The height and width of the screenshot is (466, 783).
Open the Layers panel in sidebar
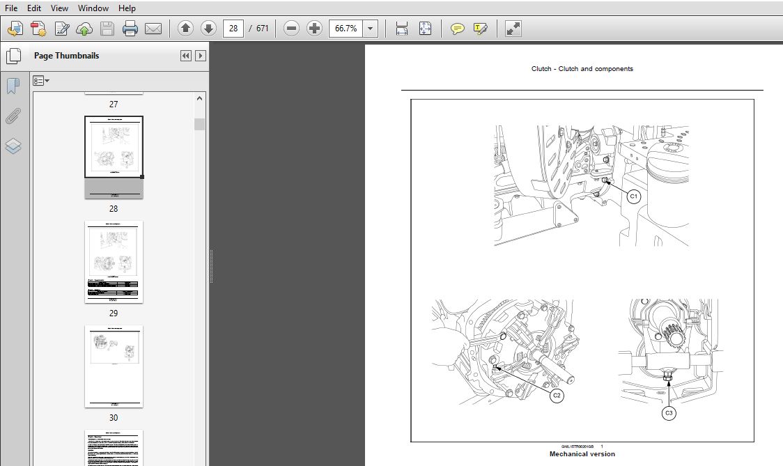coord(13,146)
